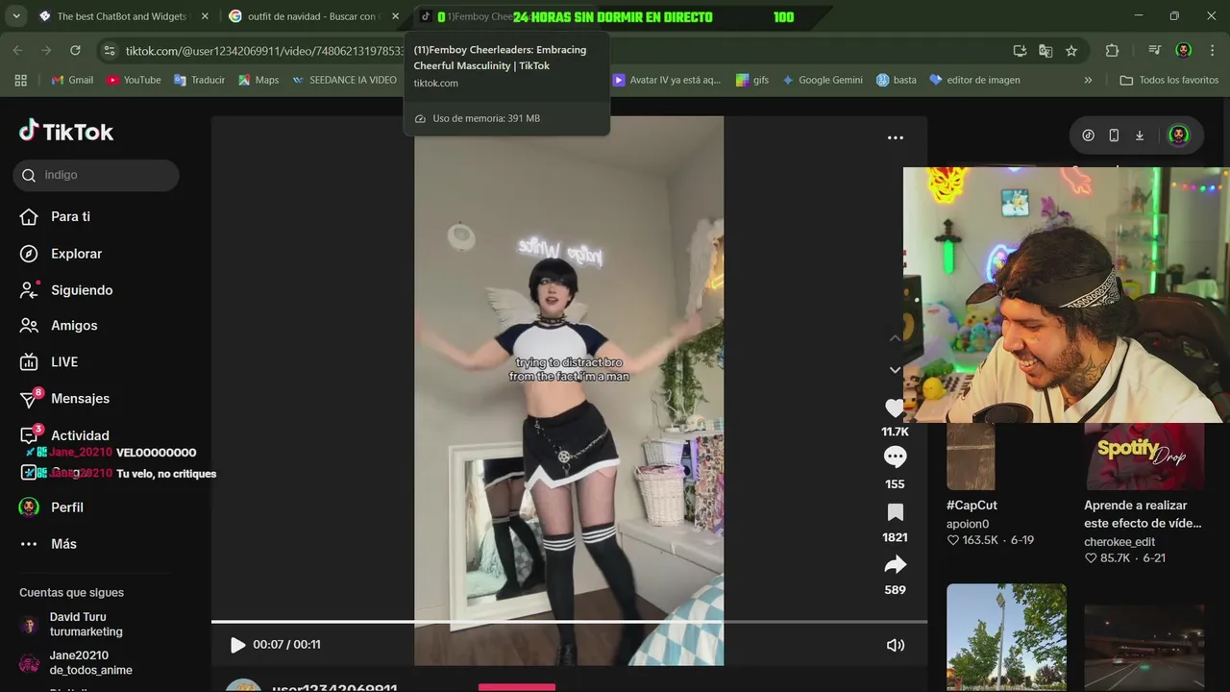The image size is (1230, 692).
Task: Open Todos los favoritos folder
Action: point(1169,80)
